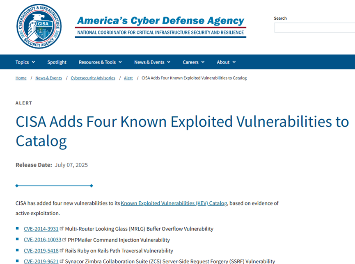
Task: Click the external link icon beside CVE-2016-10033
Action: (x=64, y=239)
